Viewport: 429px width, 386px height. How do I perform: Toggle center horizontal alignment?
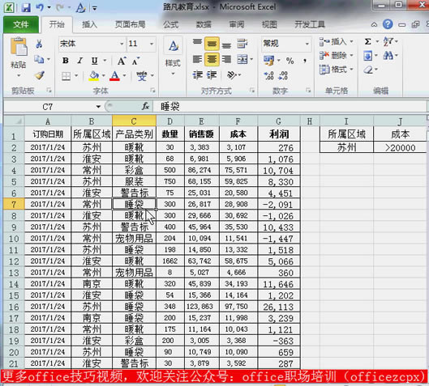[x=212, y=59]
